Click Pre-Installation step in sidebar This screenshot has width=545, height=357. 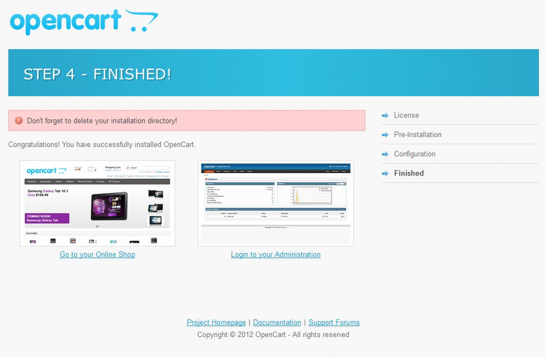(417, 134)
